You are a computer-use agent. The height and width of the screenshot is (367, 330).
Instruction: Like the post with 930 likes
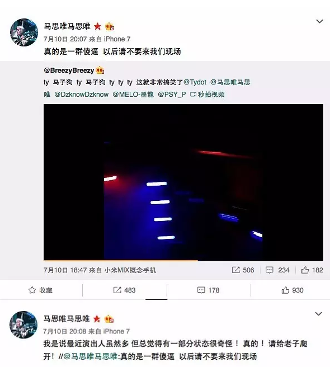(293, 290)
